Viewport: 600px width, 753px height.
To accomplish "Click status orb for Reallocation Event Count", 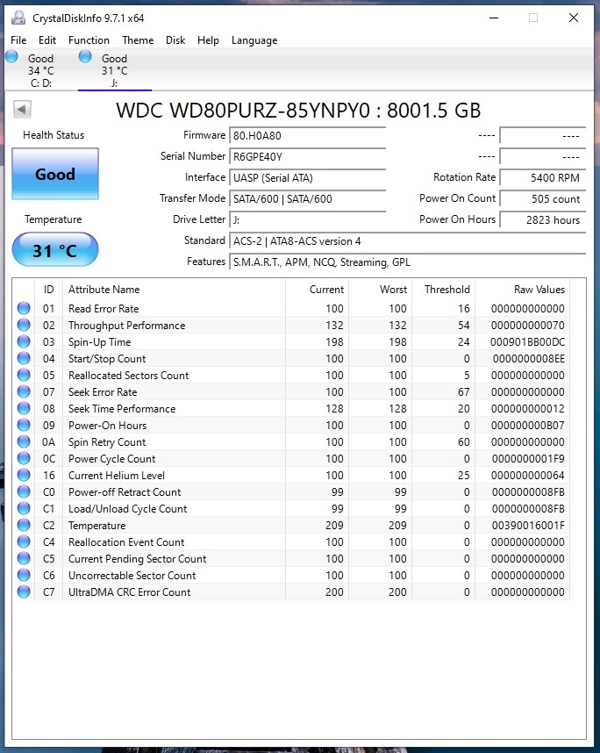I will tap(24, 541).
